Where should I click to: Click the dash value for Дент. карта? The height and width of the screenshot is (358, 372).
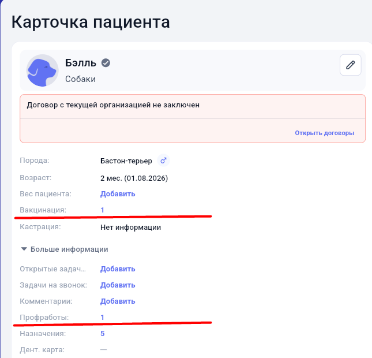pos(103,350)
